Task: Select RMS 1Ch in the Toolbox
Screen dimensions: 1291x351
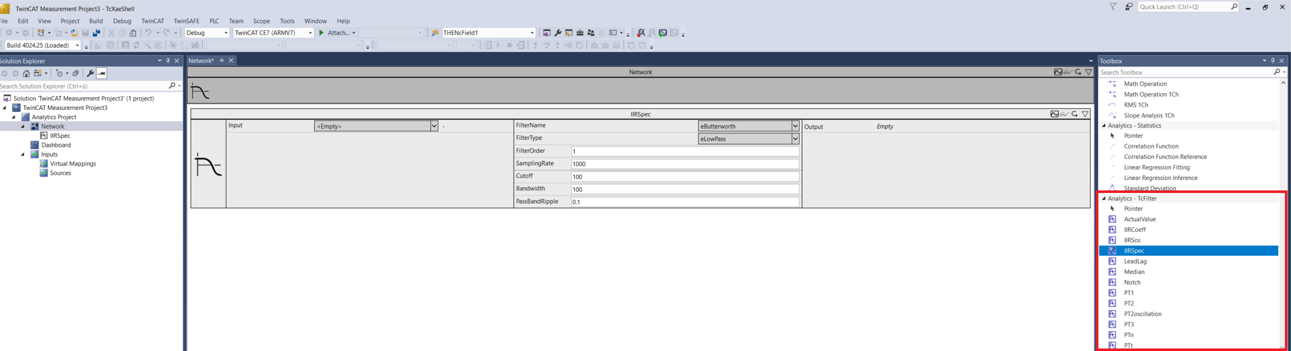Action: tap(1136, 105)
